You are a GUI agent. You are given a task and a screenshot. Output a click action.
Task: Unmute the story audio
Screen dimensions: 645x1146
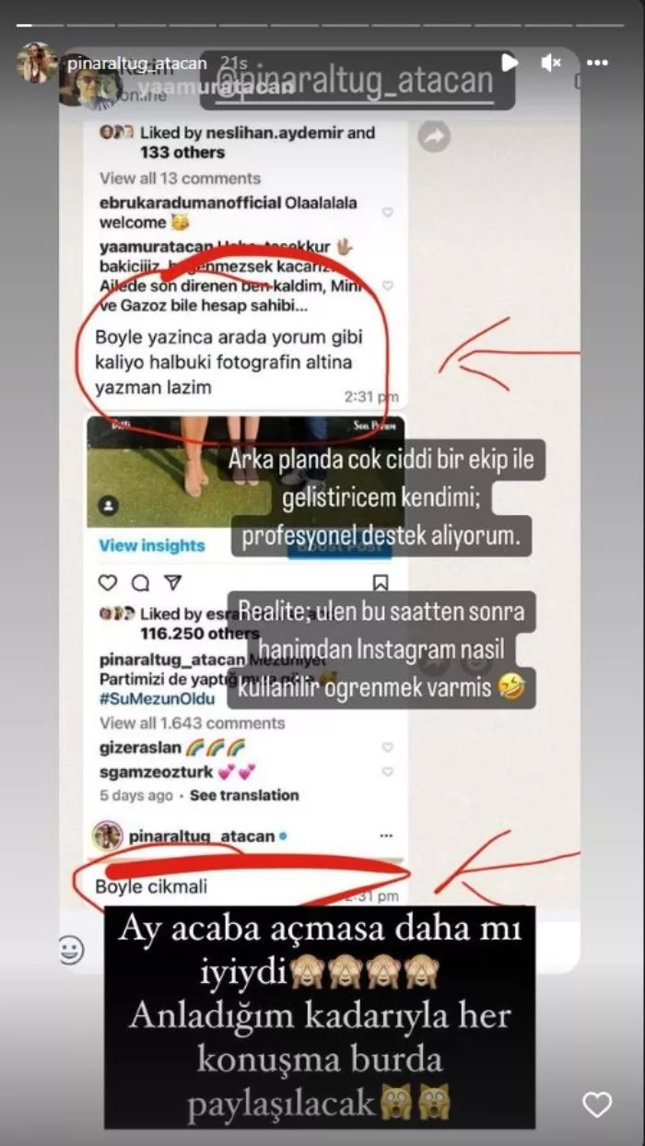pyautogui.click(x=552, y=63)
